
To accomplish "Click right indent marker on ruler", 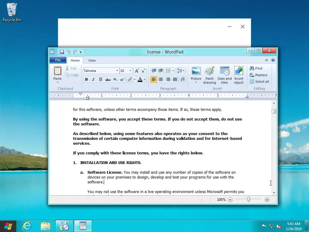I will point(247,96).
